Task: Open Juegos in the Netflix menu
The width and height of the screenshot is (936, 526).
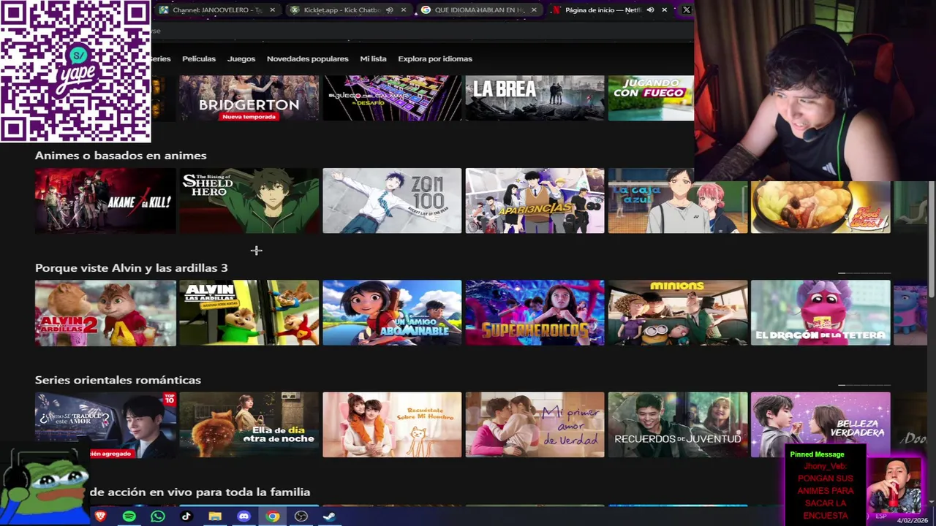Action: click(241, 58)
